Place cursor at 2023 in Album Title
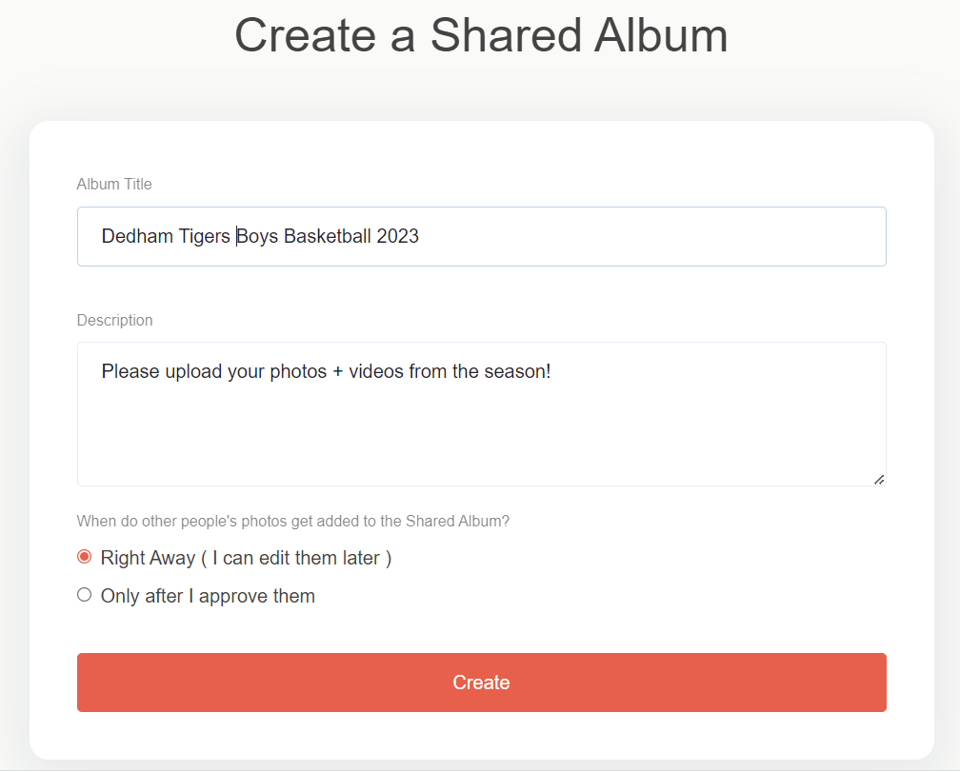This screenshot has height=772, width=960. coord(397,236)
